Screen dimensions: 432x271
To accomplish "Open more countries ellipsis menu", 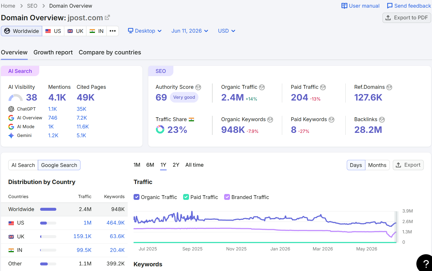I will (113, 31).
